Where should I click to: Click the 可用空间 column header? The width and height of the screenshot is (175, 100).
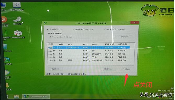109,44
